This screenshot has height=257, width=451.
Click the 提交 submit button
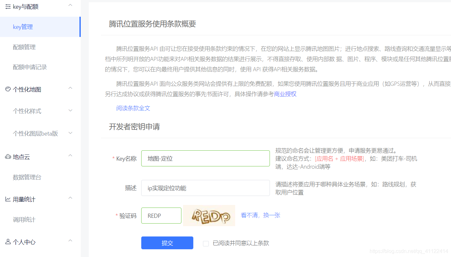pos(167,243)
